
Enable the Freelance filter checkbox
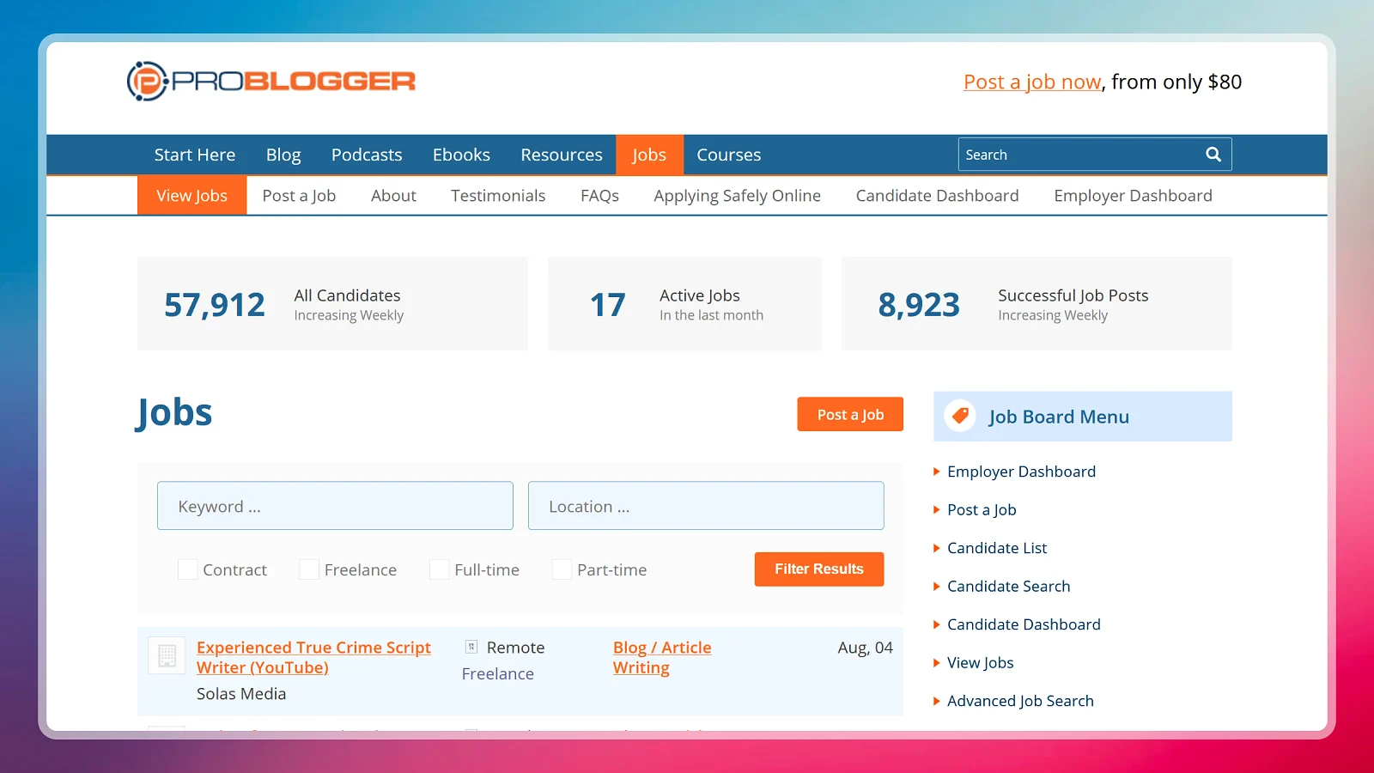tap(309, 569)
